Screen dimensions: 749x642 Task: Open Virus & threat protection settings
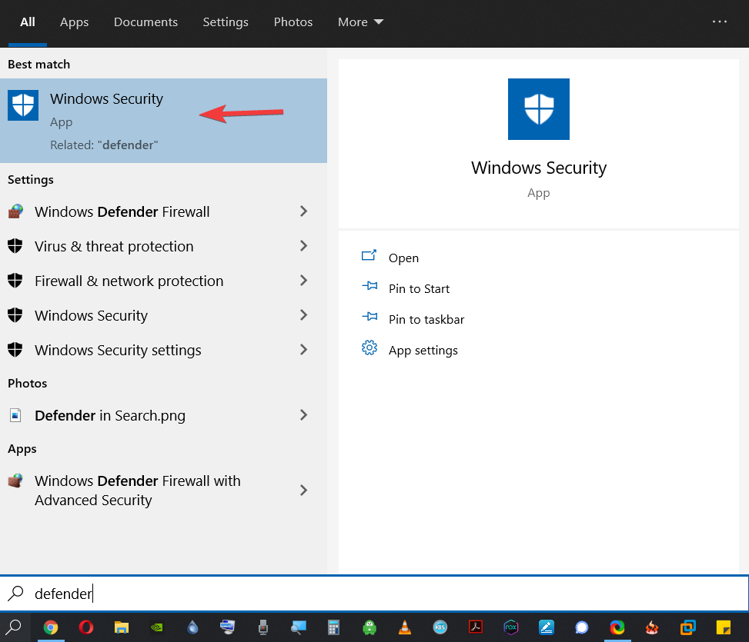pyautogui.click(x=163, y=246)
